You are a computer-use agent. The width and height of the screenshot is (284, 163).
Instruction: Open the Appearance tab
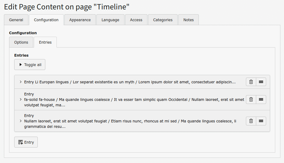tap(80, 20)
